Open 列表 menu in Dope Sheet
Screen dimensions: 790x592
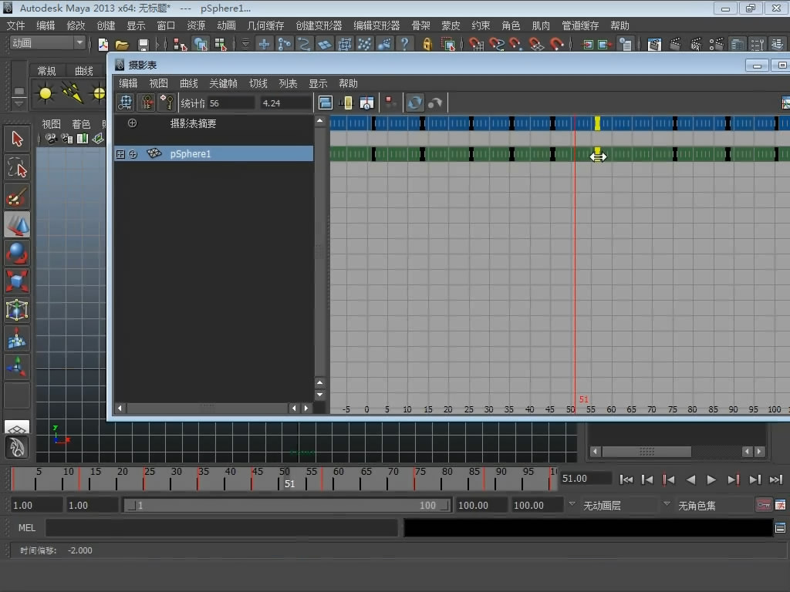click(289, 83)
